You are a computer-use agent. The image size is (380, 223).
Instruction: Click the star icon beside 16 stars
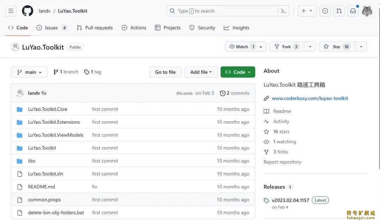tap(266, 132)
